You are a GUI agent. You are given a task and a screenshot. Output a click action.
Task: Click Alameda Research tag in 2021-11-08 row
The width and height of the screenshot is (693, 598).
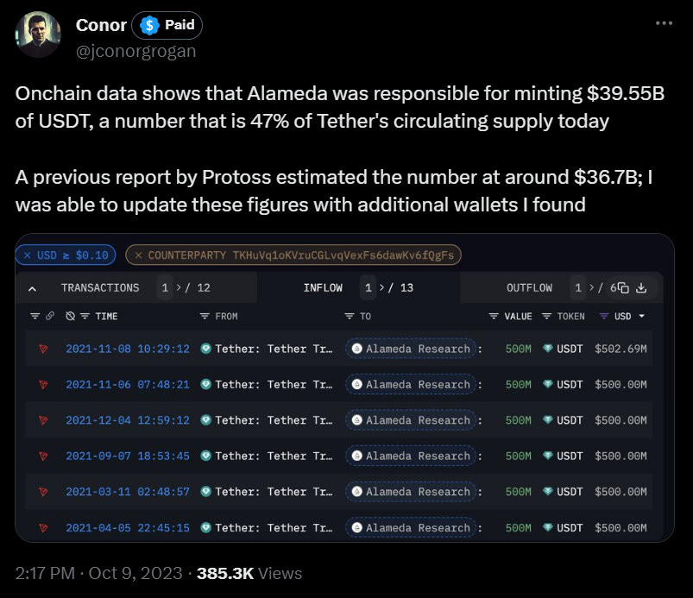coord(411,349)
